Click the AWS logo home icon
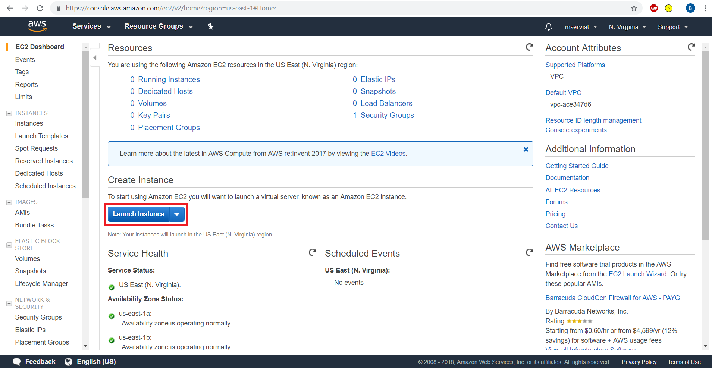The image size is (712, 368). [37, 26]
